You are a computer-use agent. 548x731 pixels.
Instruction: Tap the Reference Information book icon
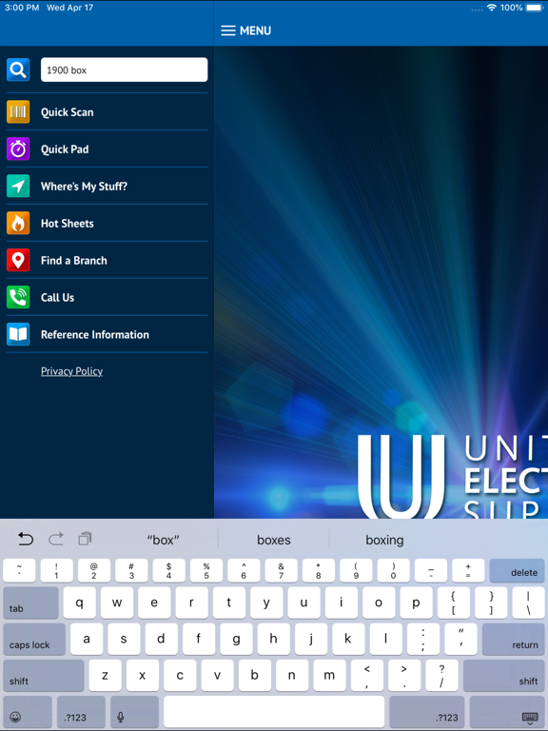coord(18,334)
